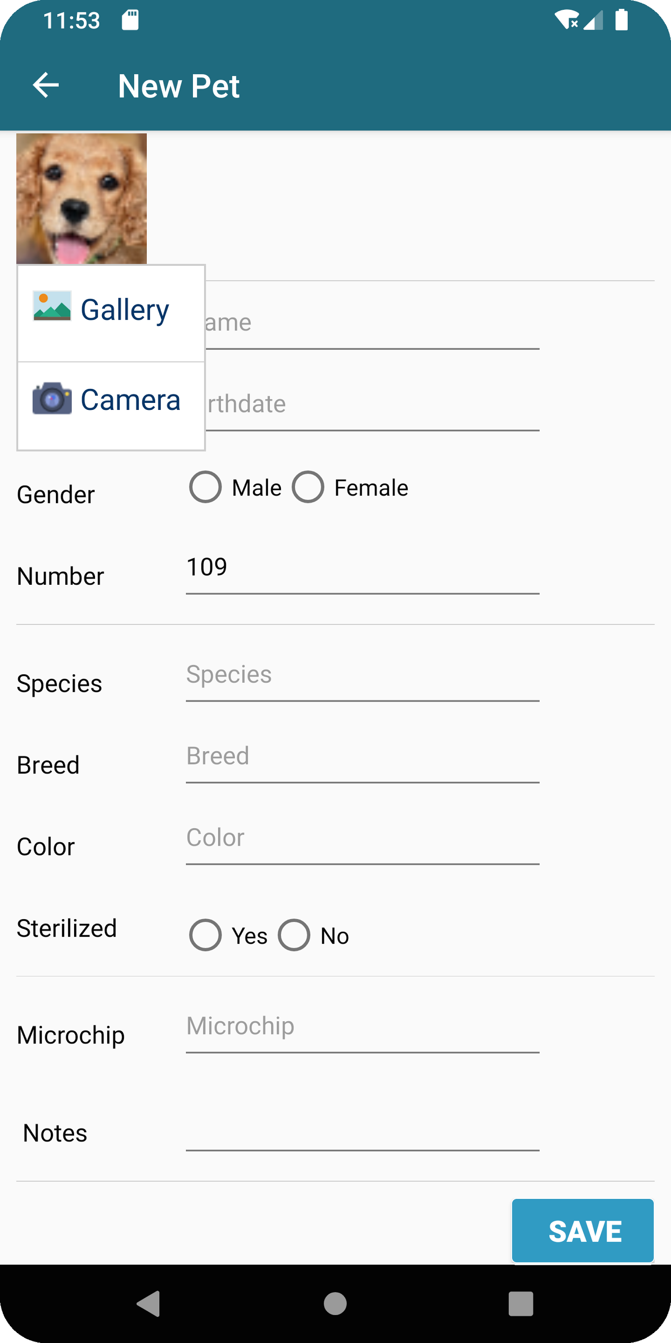Select the Male gender option

(x=205, y=487)
